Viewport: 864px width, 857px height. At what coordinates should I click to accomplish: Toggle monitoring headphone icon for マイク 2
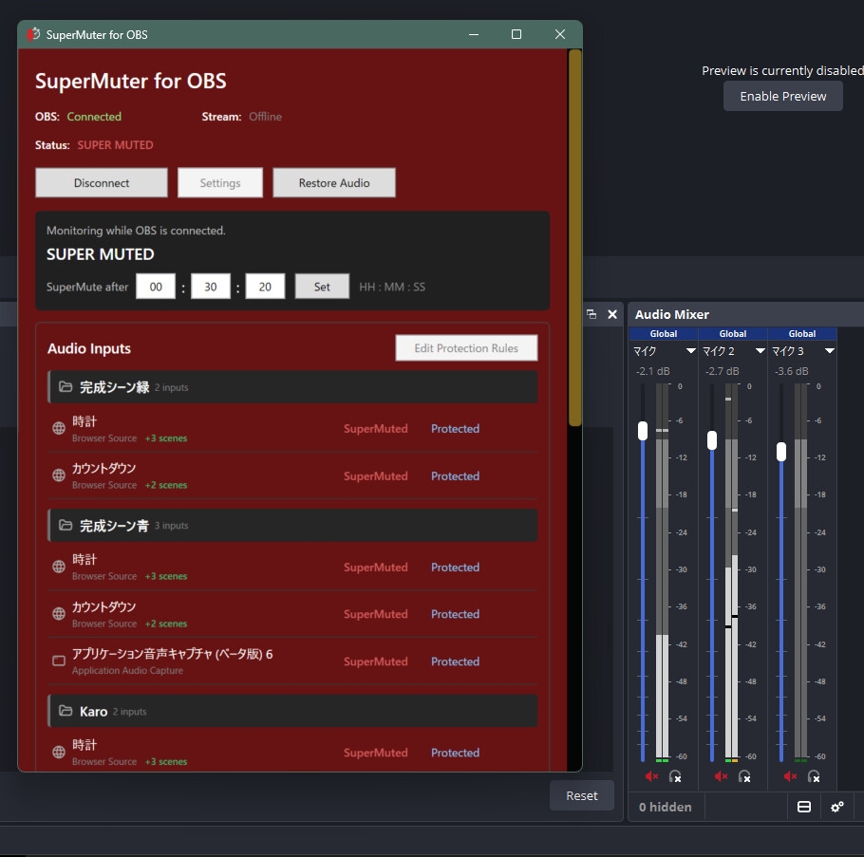click(744, 776)
